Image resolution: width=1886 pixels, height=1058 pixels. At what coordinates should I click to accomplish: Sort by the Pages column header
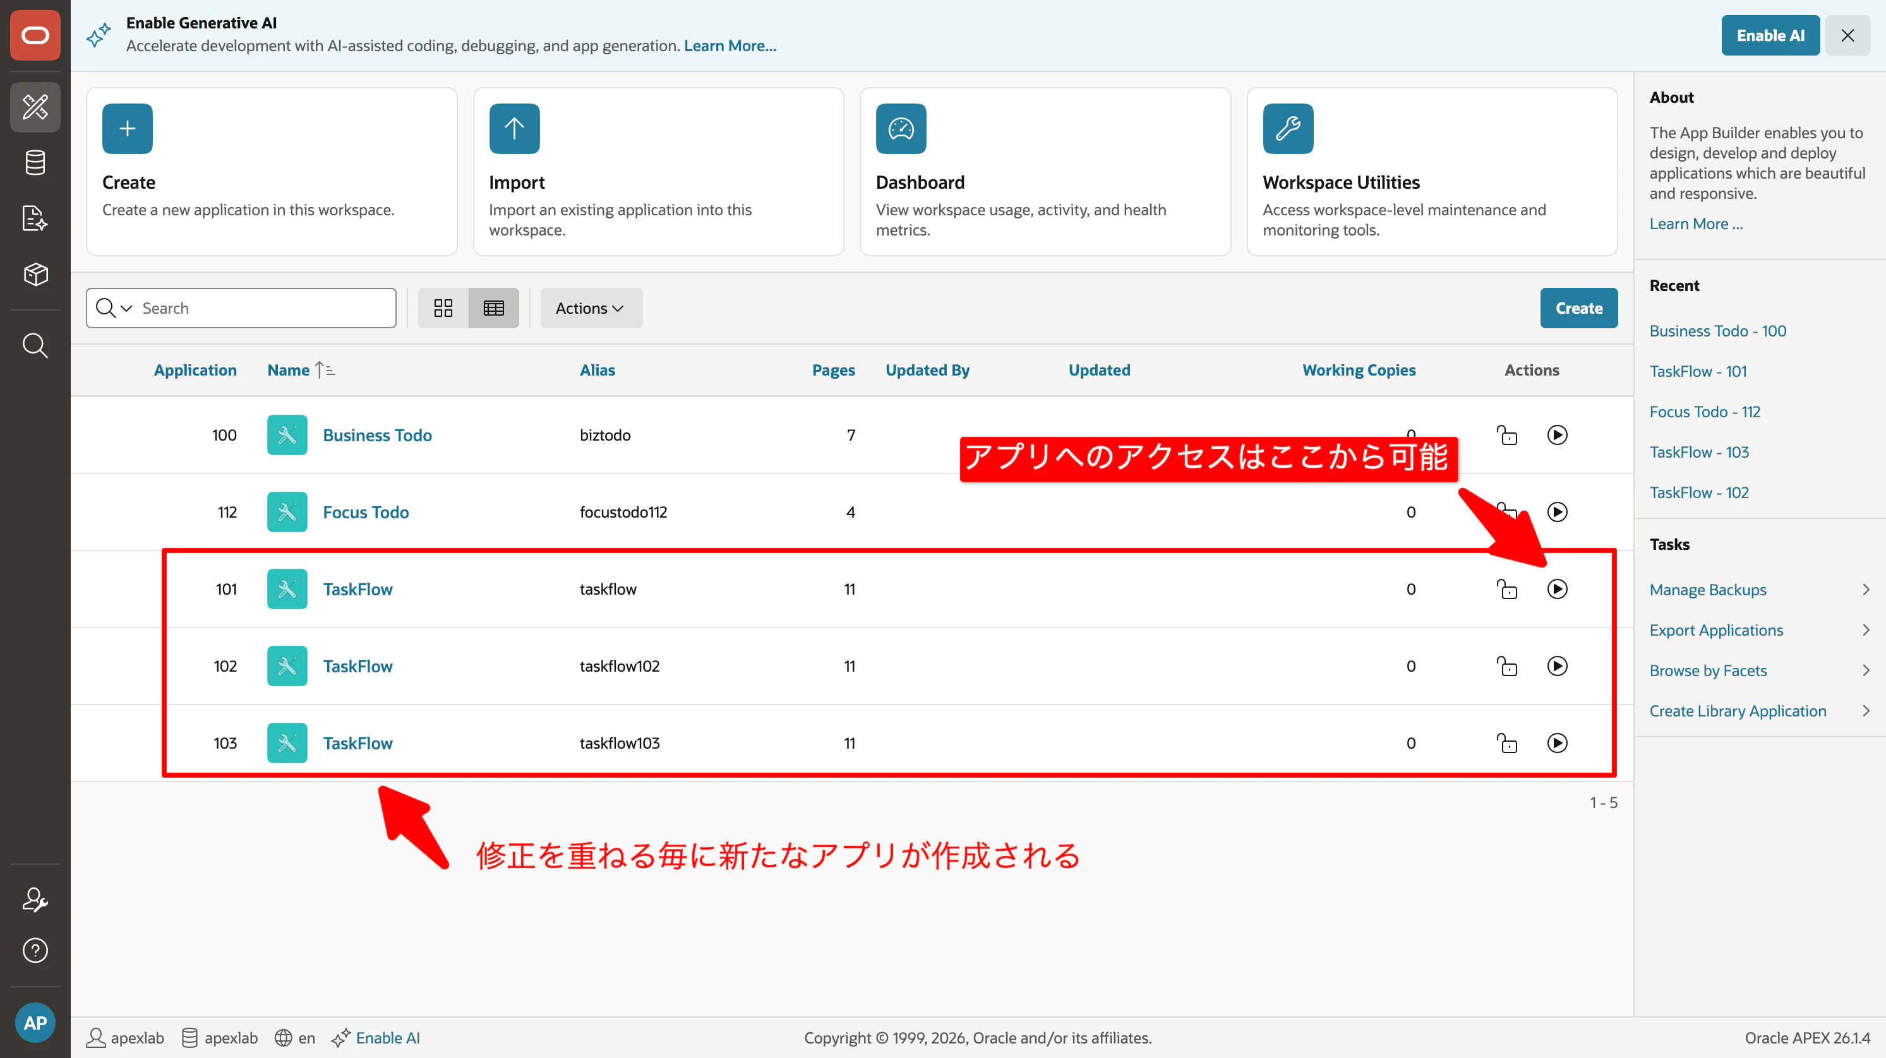(x=833, y=370)
